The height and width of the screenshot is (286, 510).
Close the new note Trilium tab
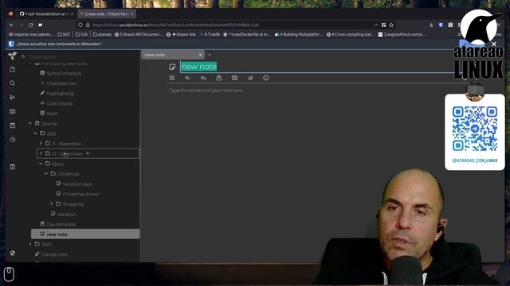click(x=200, y=55)
